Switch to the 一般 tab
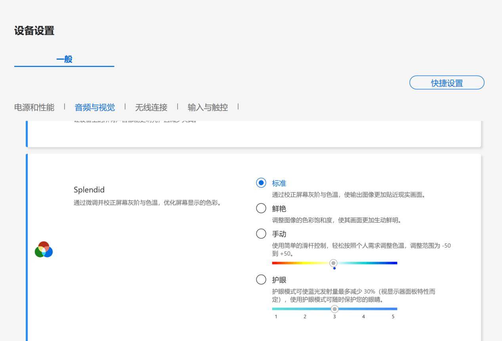The image size is (502, 341). point(64,59)
